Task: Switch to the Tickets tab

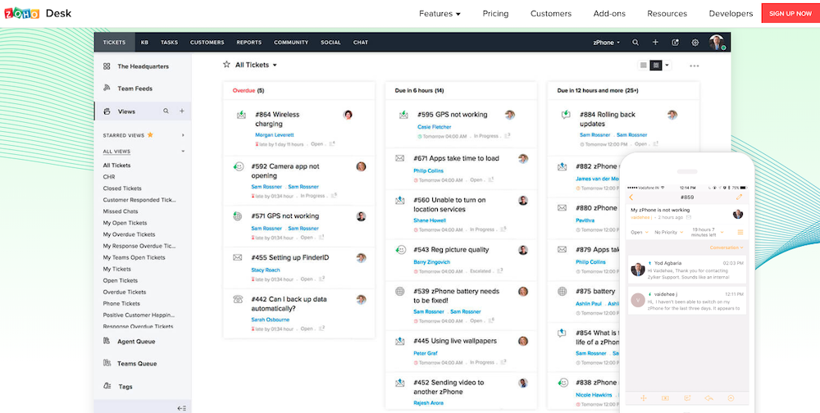Action: pyautogui.click(x=114, y=43)
